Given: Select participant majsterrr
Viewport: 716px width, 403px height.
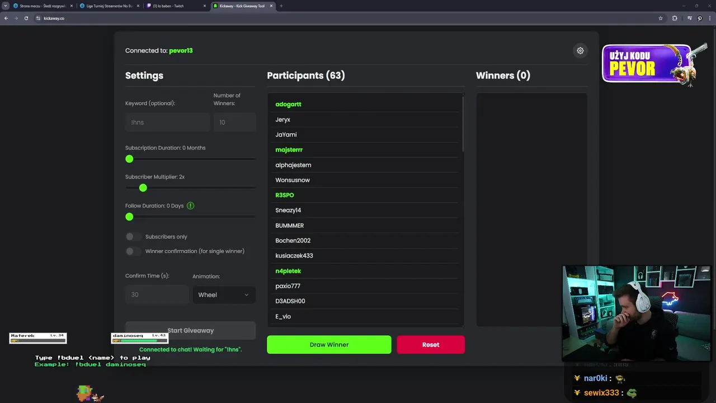Looking at the screenshot, I should coord(289,149).
